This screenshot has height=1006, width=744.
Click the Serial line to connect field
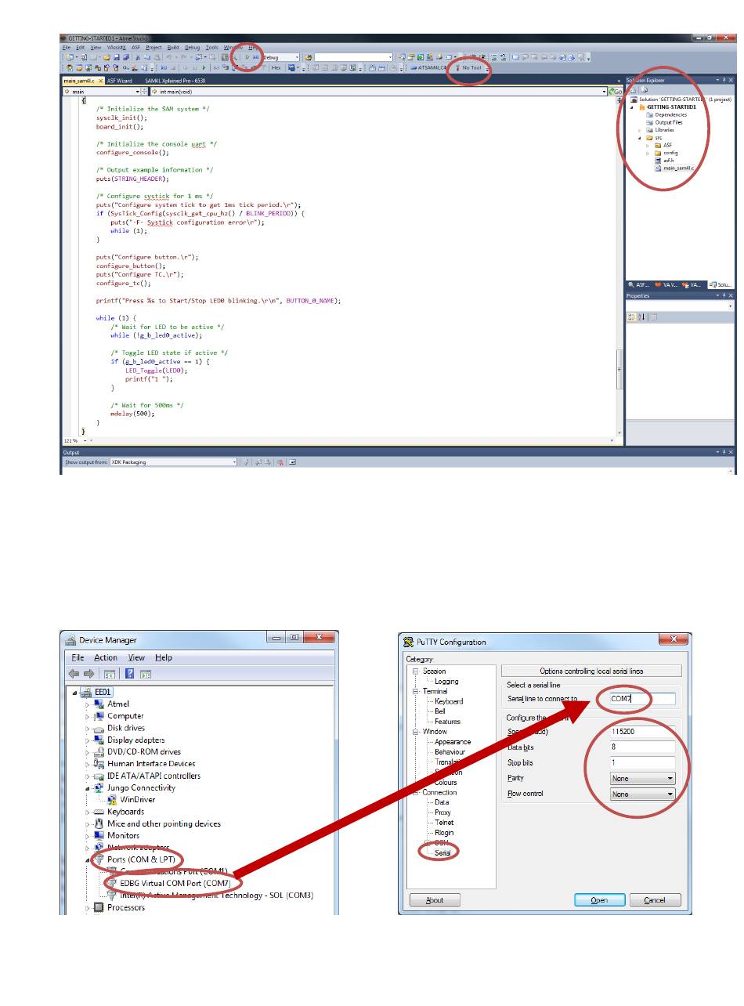(641, 698)
